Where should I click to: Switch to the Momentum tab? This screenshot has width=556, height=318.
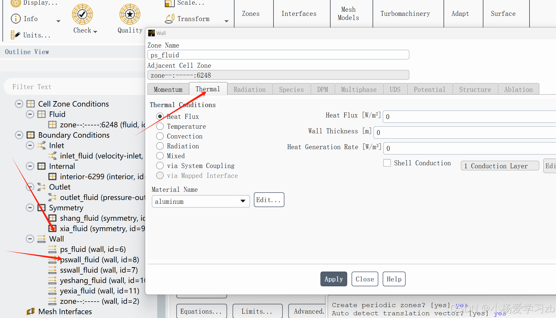point(168,89)
